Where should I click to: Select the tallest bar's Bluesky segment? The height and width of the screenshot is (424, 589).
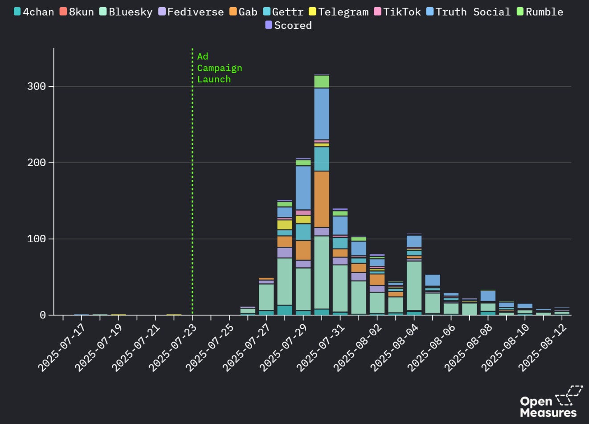pos(322,272)
